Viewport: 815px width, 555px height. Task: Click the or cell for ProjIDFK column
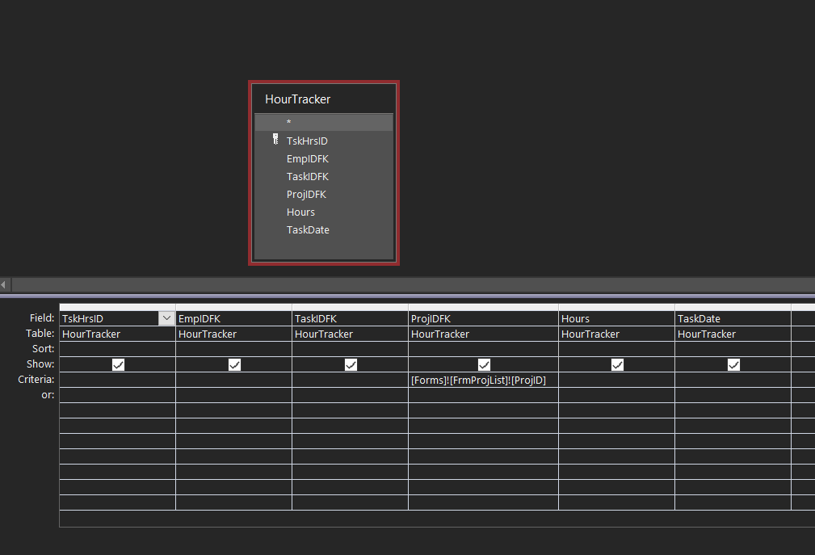[x=483, y=395]
